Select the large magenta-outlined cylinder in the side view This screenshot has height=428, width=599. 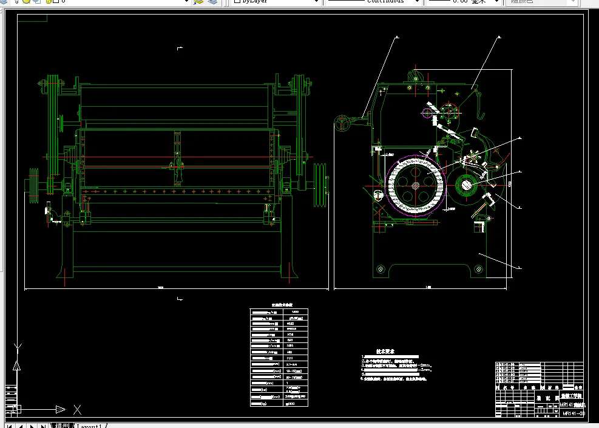415,185
